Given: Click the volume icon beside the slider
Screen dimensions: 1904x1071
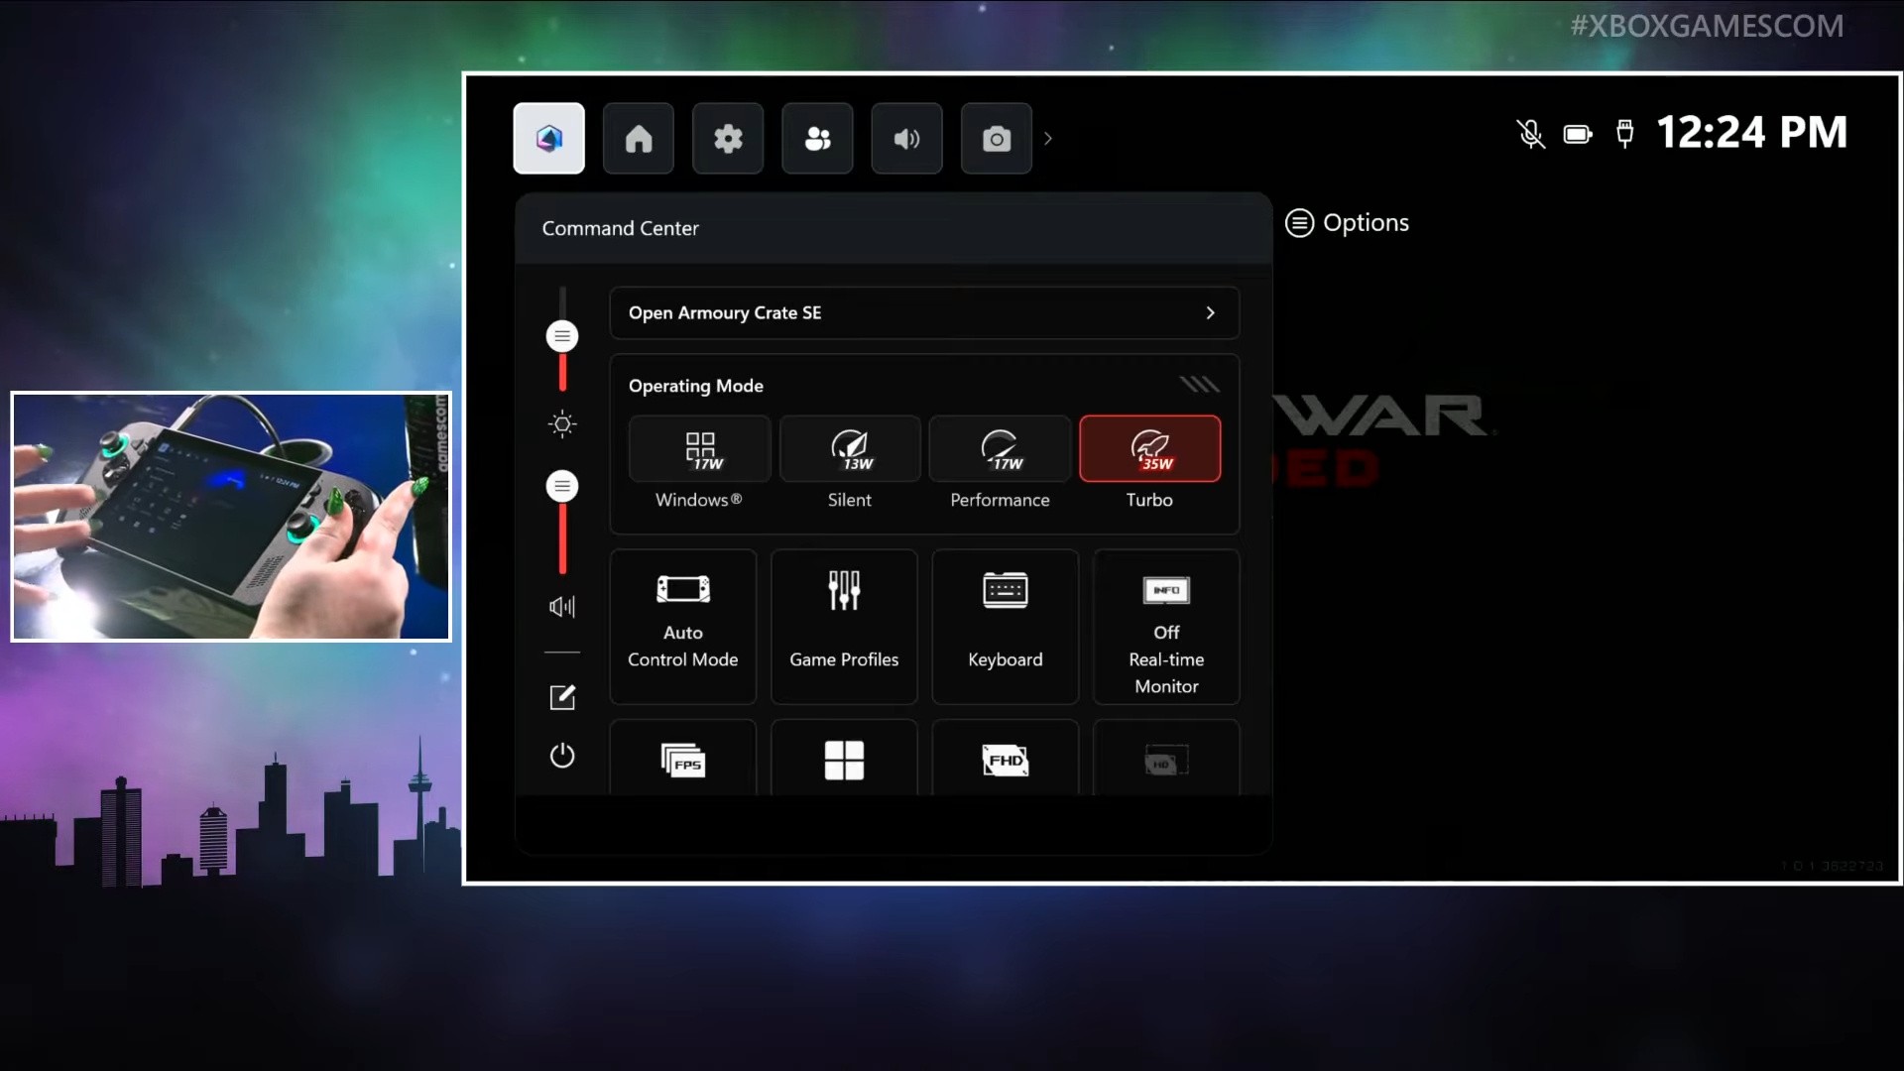Looking at the screenshot, I should [x=561, y=606].
